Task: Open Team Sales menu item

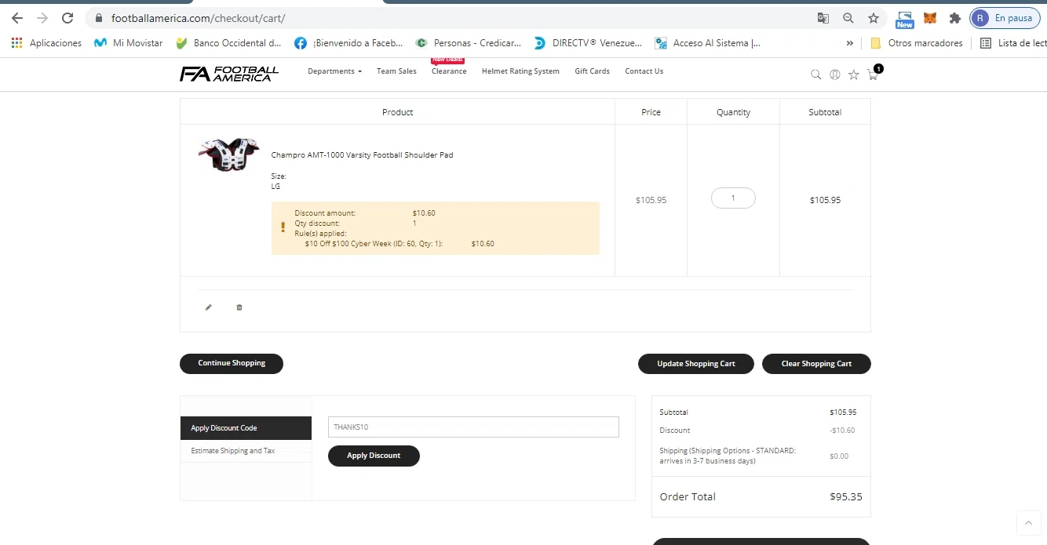Action: 396,71
